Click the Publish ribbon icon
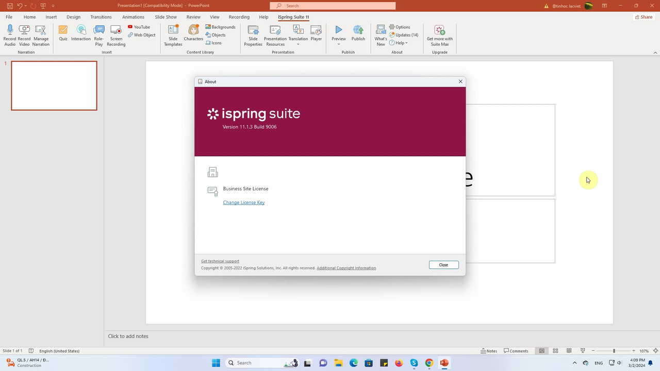This screenshot has height=371, width=660. [358, 33]
